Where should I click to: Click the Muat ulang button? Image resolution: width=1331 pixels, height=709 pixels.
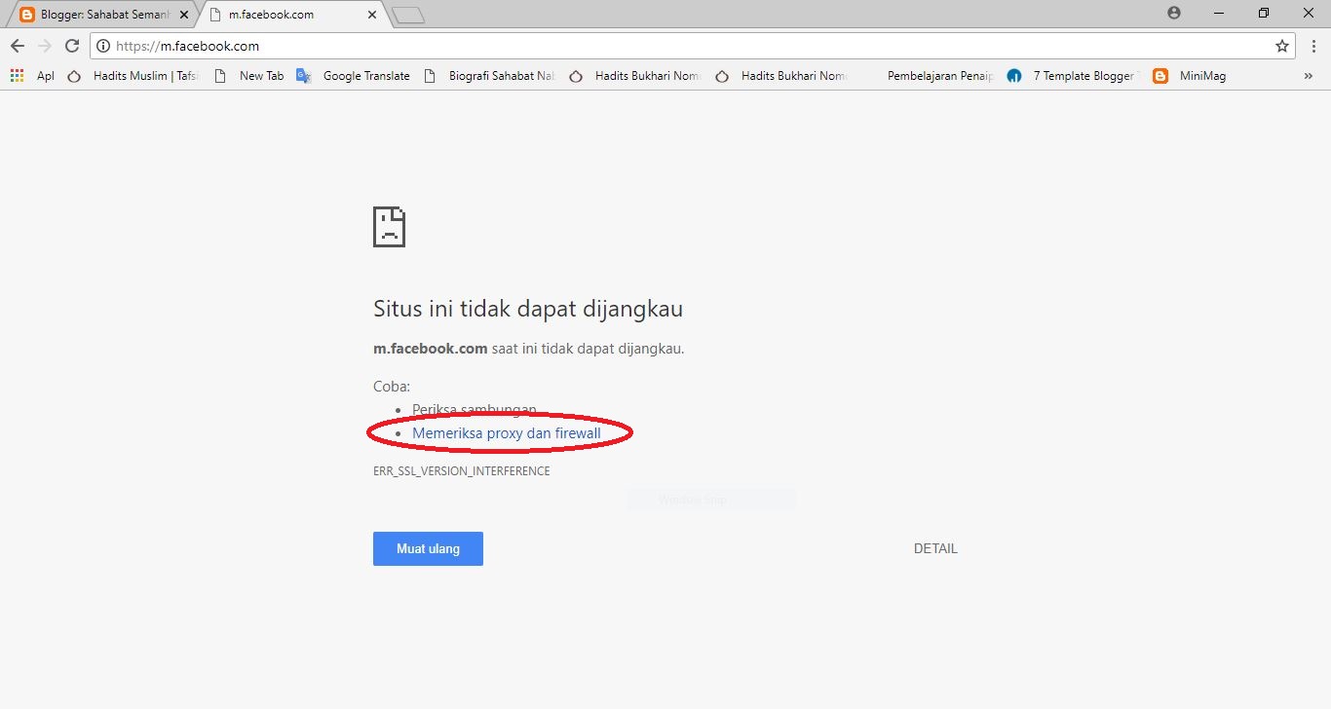click(x=427, y=548)
